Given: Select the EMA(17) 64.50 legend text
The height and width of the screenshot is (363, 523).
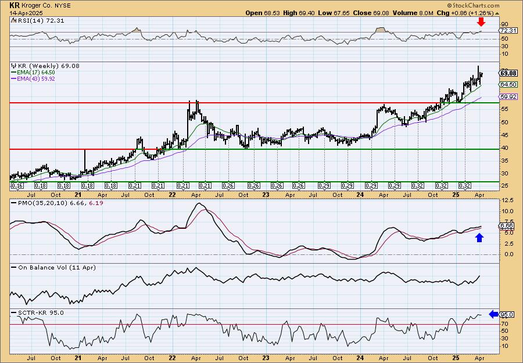Looking at the screenshot, I should (x=36, y=73).
